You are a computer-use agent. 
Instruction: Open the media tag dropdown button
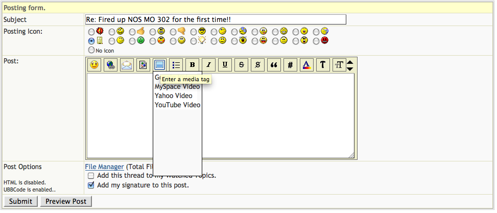(x=160, y=65)
